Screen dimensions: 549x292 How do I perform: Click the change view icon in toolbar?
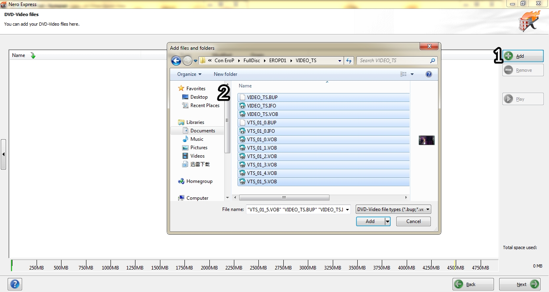404,74
